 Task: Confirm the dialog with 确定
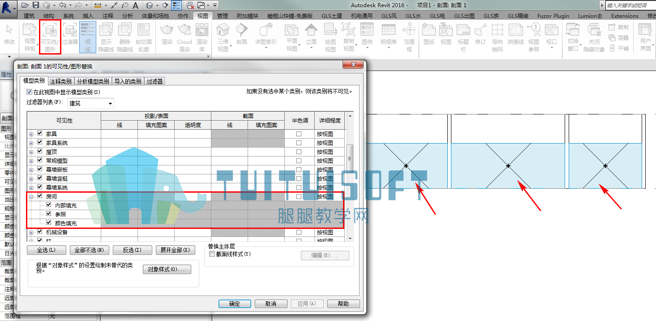click(x=235, y=304)
